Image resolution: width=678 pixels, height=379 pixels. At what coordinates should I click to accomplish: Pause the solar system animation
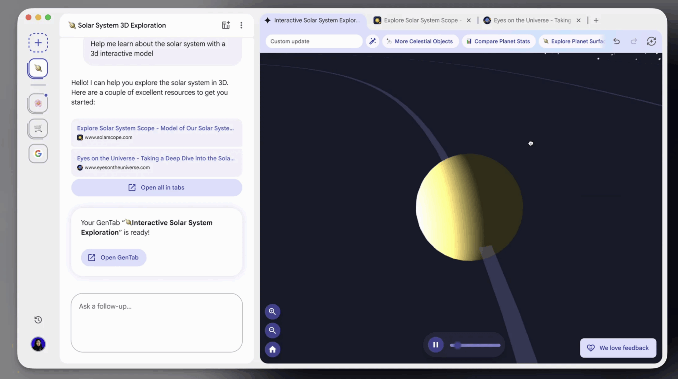pyautogui.click(x=436, y=345)
